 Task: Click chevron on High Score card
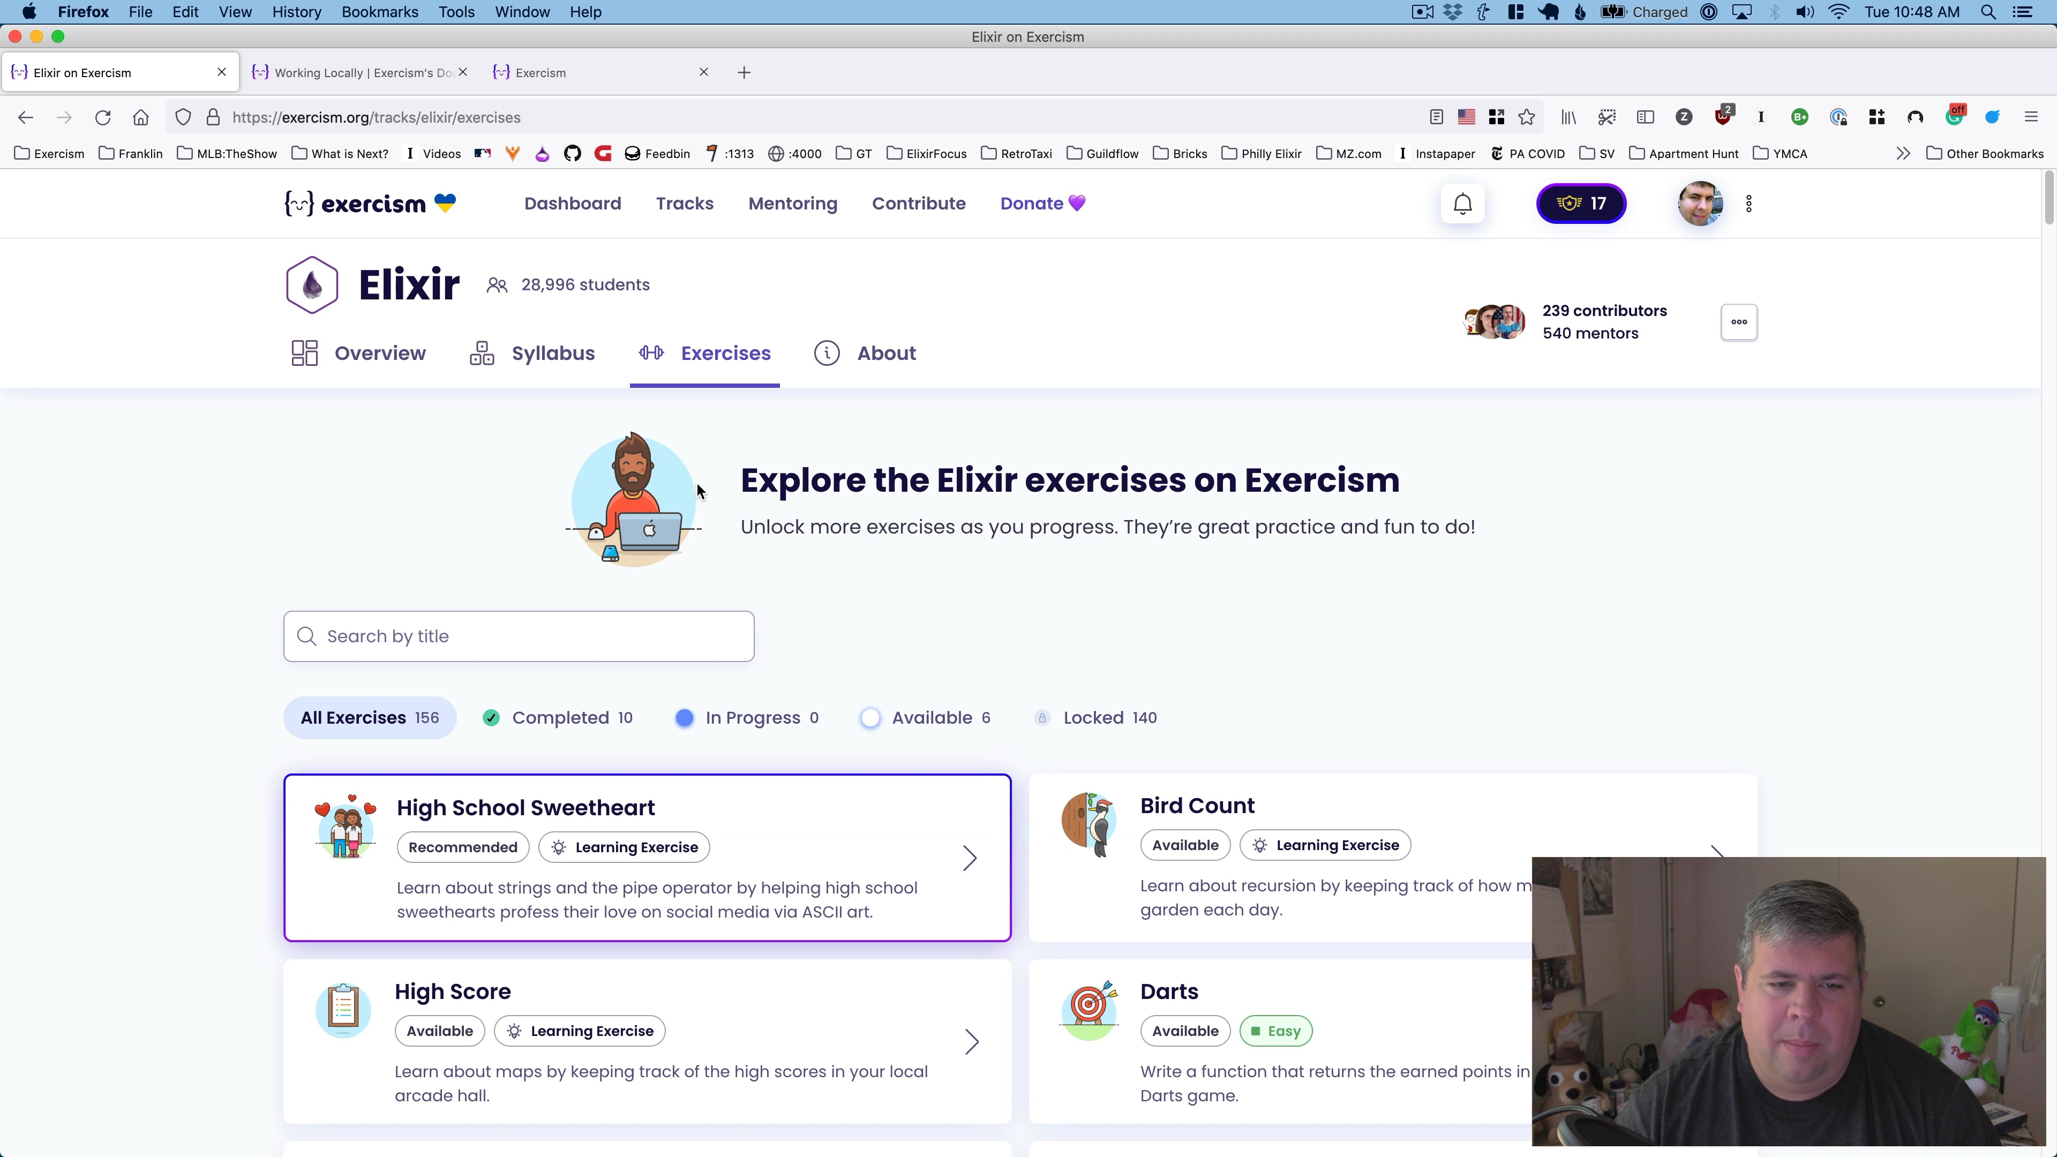(971, 1042)
